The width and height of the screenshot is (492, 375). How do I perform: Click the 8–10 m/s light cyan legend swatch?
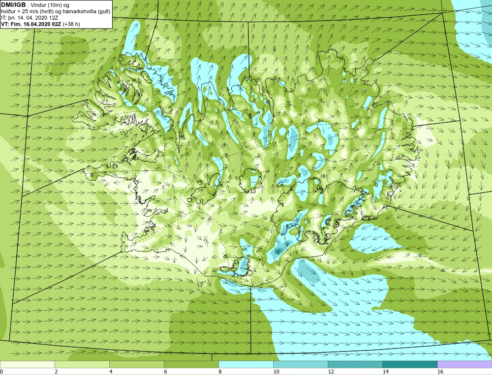[246, 364]
